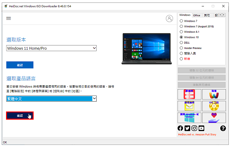Viewport: 232px width, 147px height.
Task: Open the buy Windows or Office tile
Action: pos(189,118)
